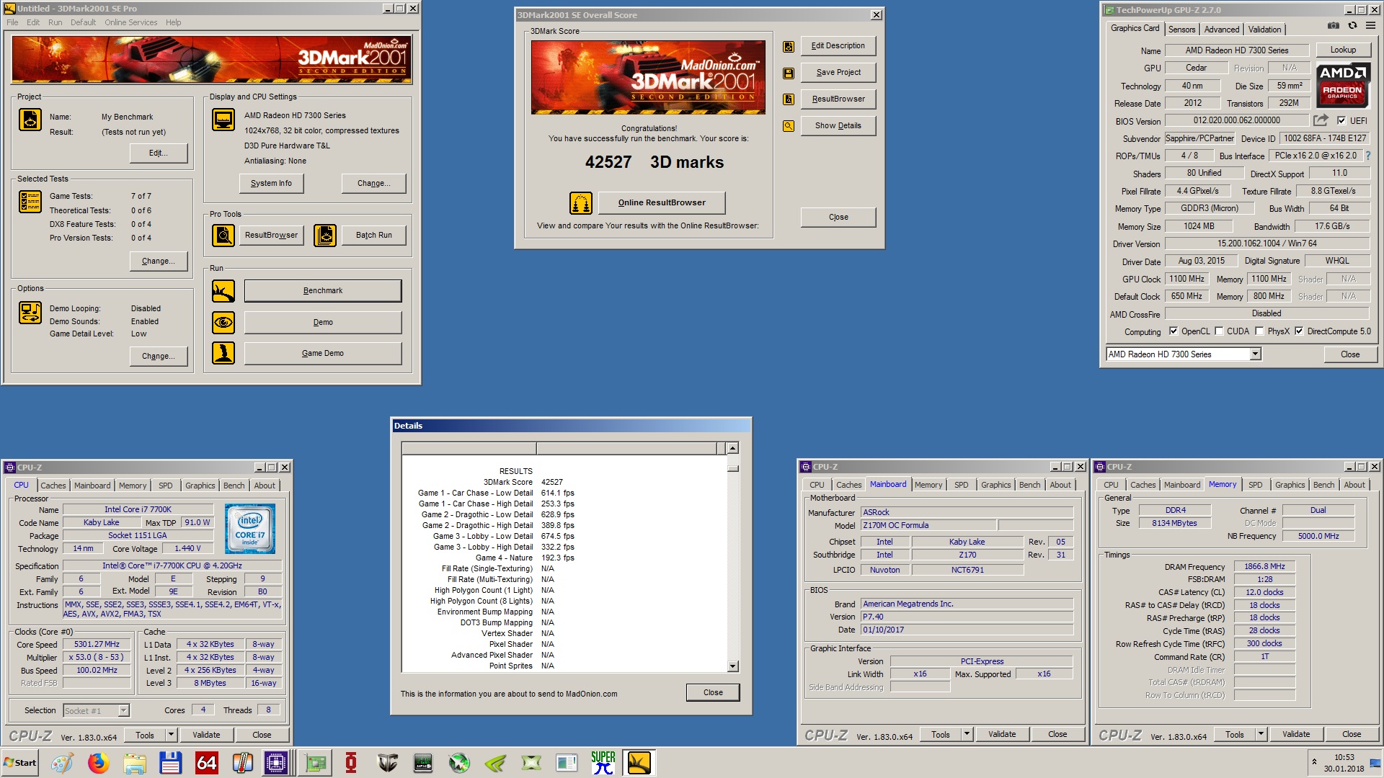Take a GPU-Z screenshot with camera icon

coord(1334,25)
